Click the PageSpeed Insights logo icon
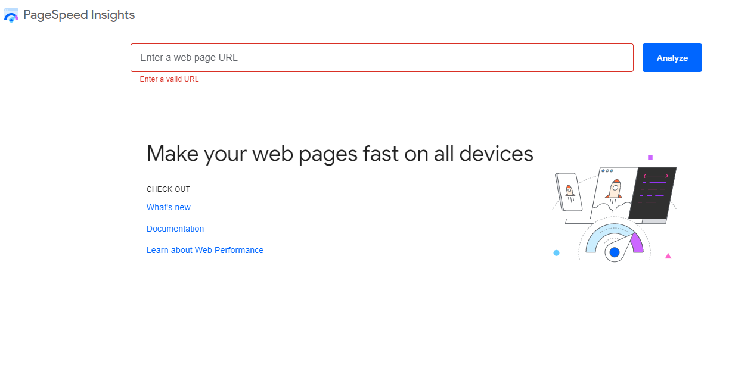The image size is (729, 390). pos(11,15)
